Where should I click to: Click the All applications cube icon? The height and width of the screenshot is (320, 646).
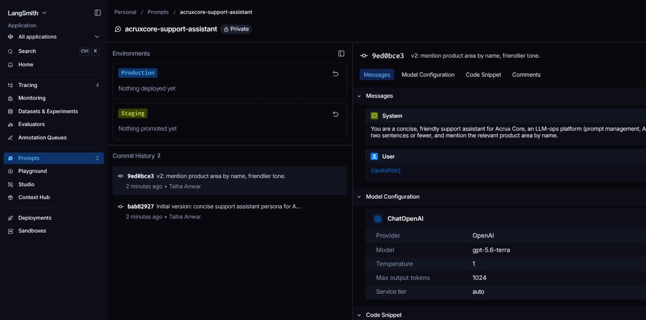click(x=10, y=37)
